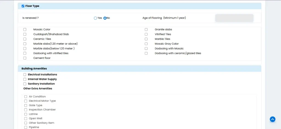Screen dimensions: 281x129
Task: Uncheck the Floor Type checkbox
Action: 23,6
